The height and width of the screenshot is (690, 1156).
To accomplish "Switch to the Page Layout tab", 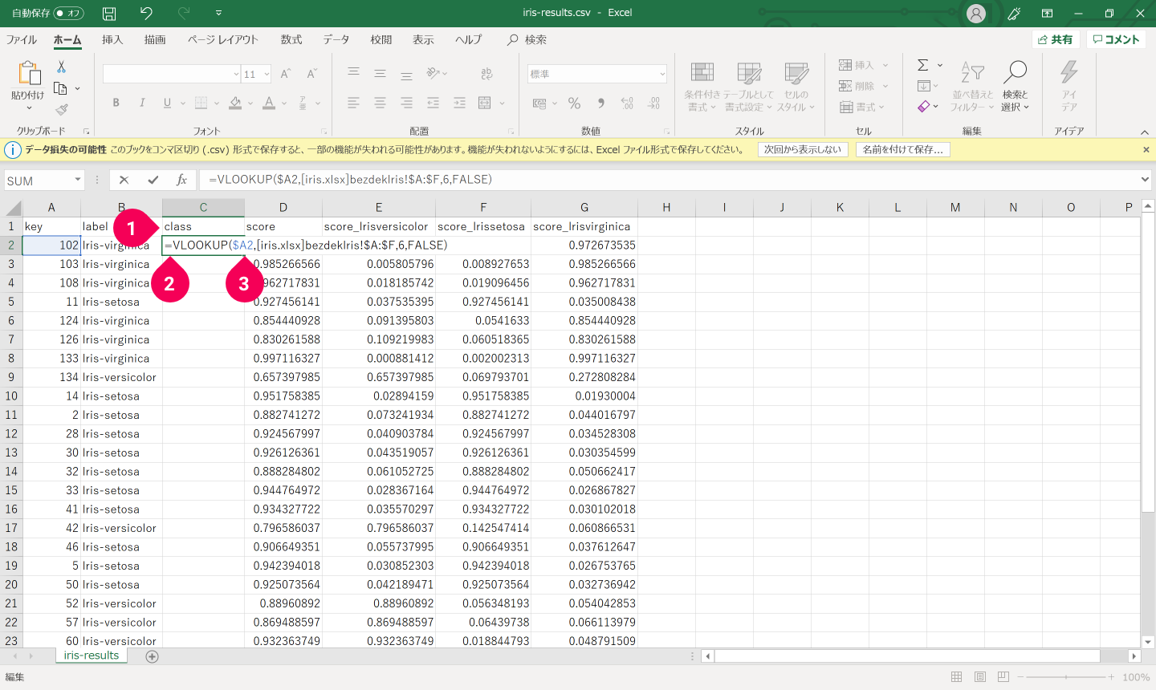I will (x=223, y=39).
